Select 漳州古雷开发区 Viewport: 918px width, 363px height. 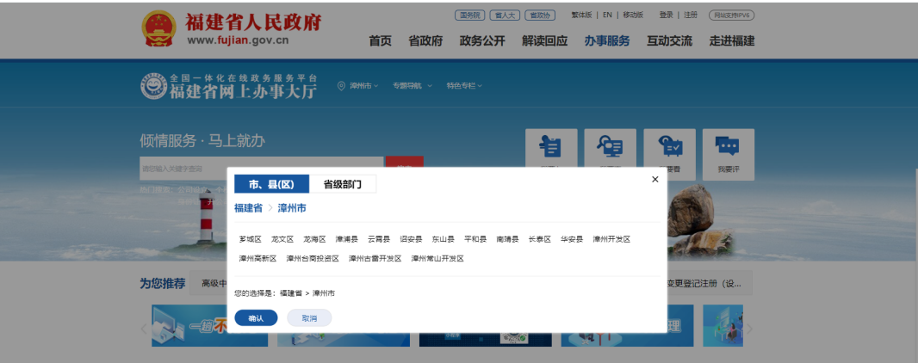tap(375, 258)
